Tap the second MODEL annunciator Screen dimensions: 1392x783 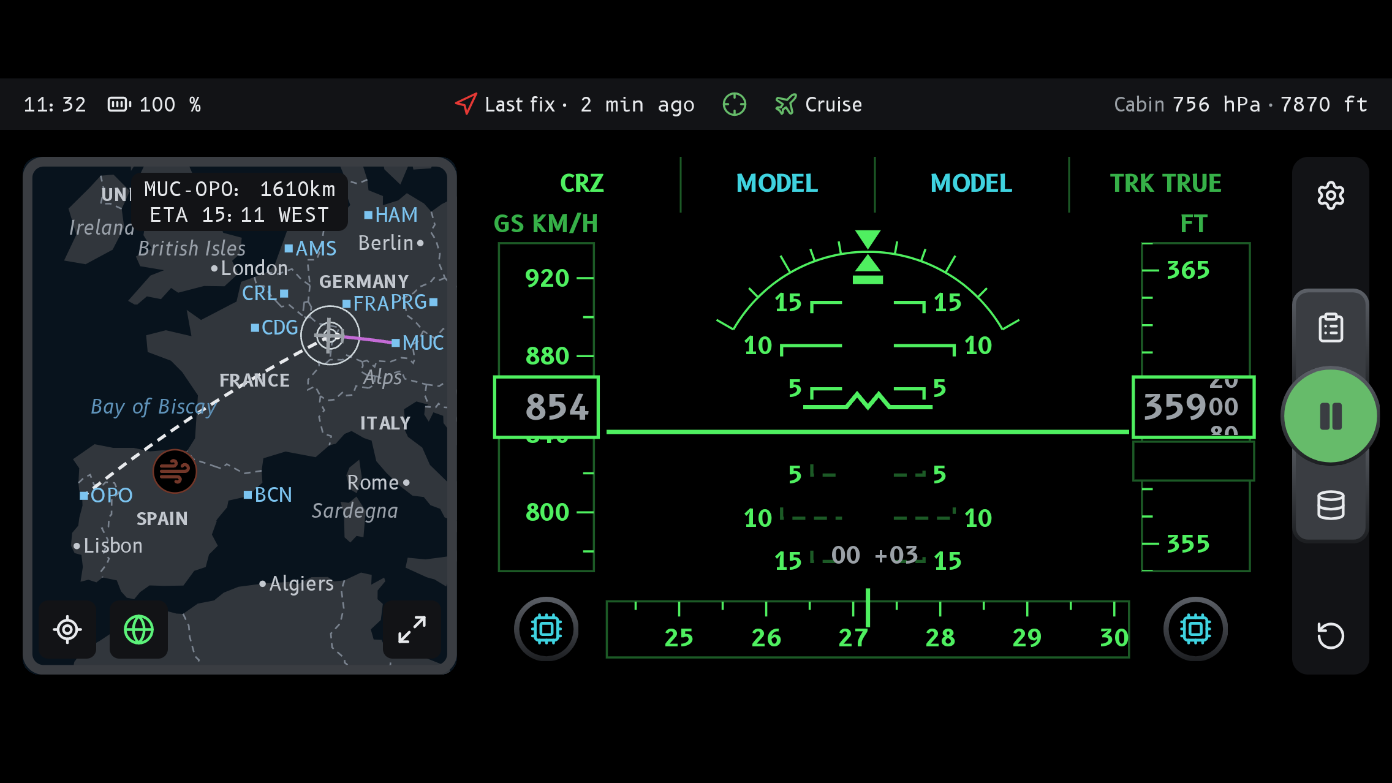[x=971, y=183]
